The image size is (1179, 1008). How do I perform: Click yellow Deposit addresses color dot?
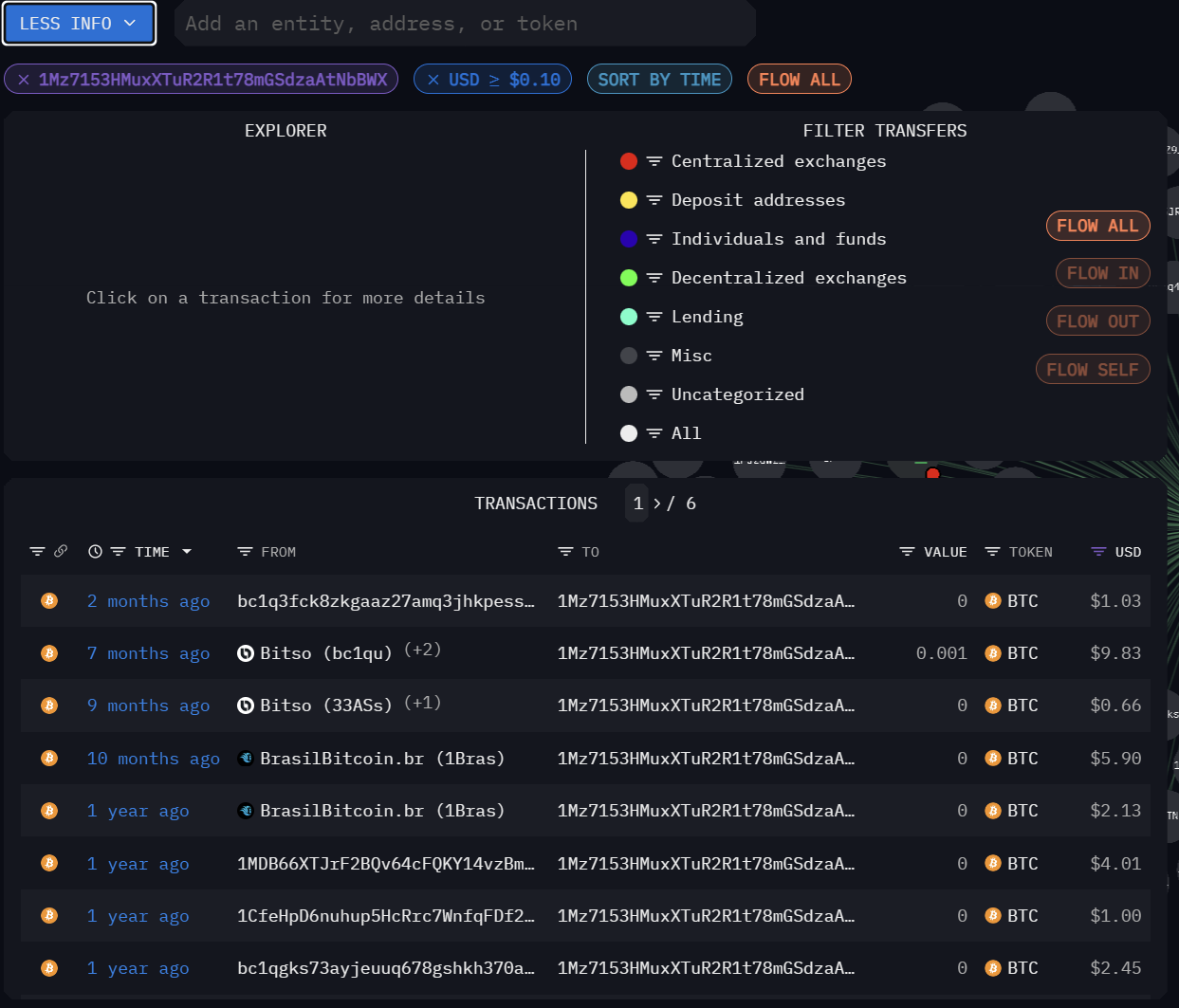pos(628,200)
